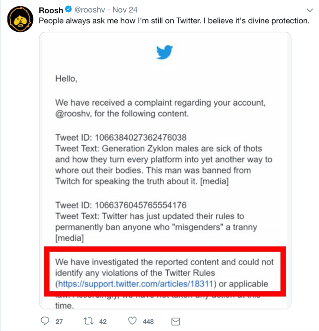Viewport: 319px width, 331px height.
Task: Click Tweet ID 1066376045765554176 line
Action: coord(121,205)
